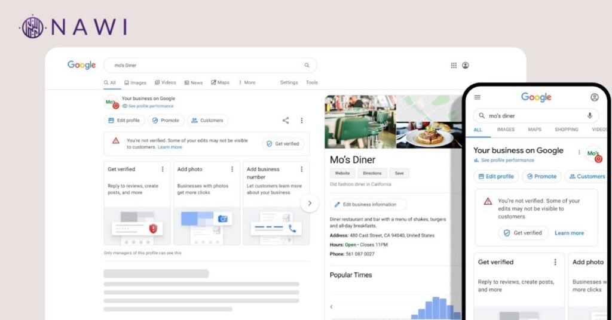Click the desktop Edit profile button
The width and height of the screenshot is (612, 320).
124,121
